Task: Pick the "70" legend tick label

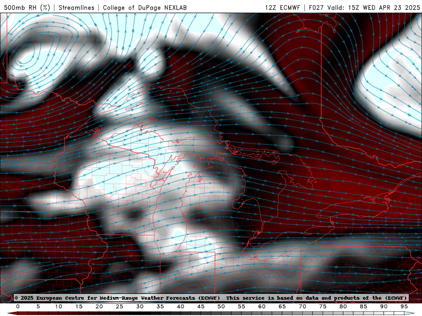Action: pyautogui.click(x=302, y=307)
